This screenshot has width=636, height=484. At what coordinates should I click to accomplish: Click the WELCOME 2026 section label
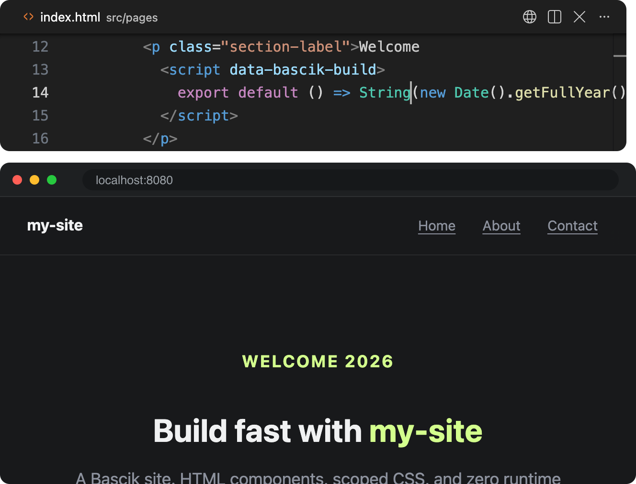[x=318, y=362]
